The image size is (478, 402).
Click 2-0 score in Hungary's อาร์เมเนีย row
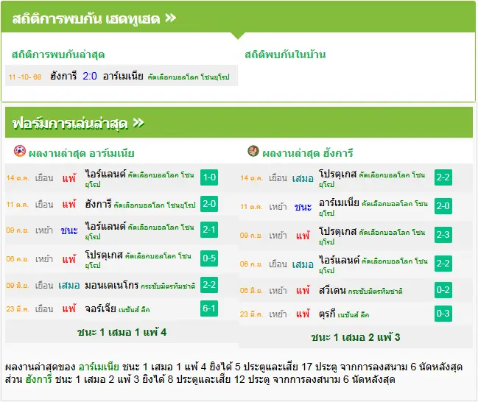(x=443, y=206)
